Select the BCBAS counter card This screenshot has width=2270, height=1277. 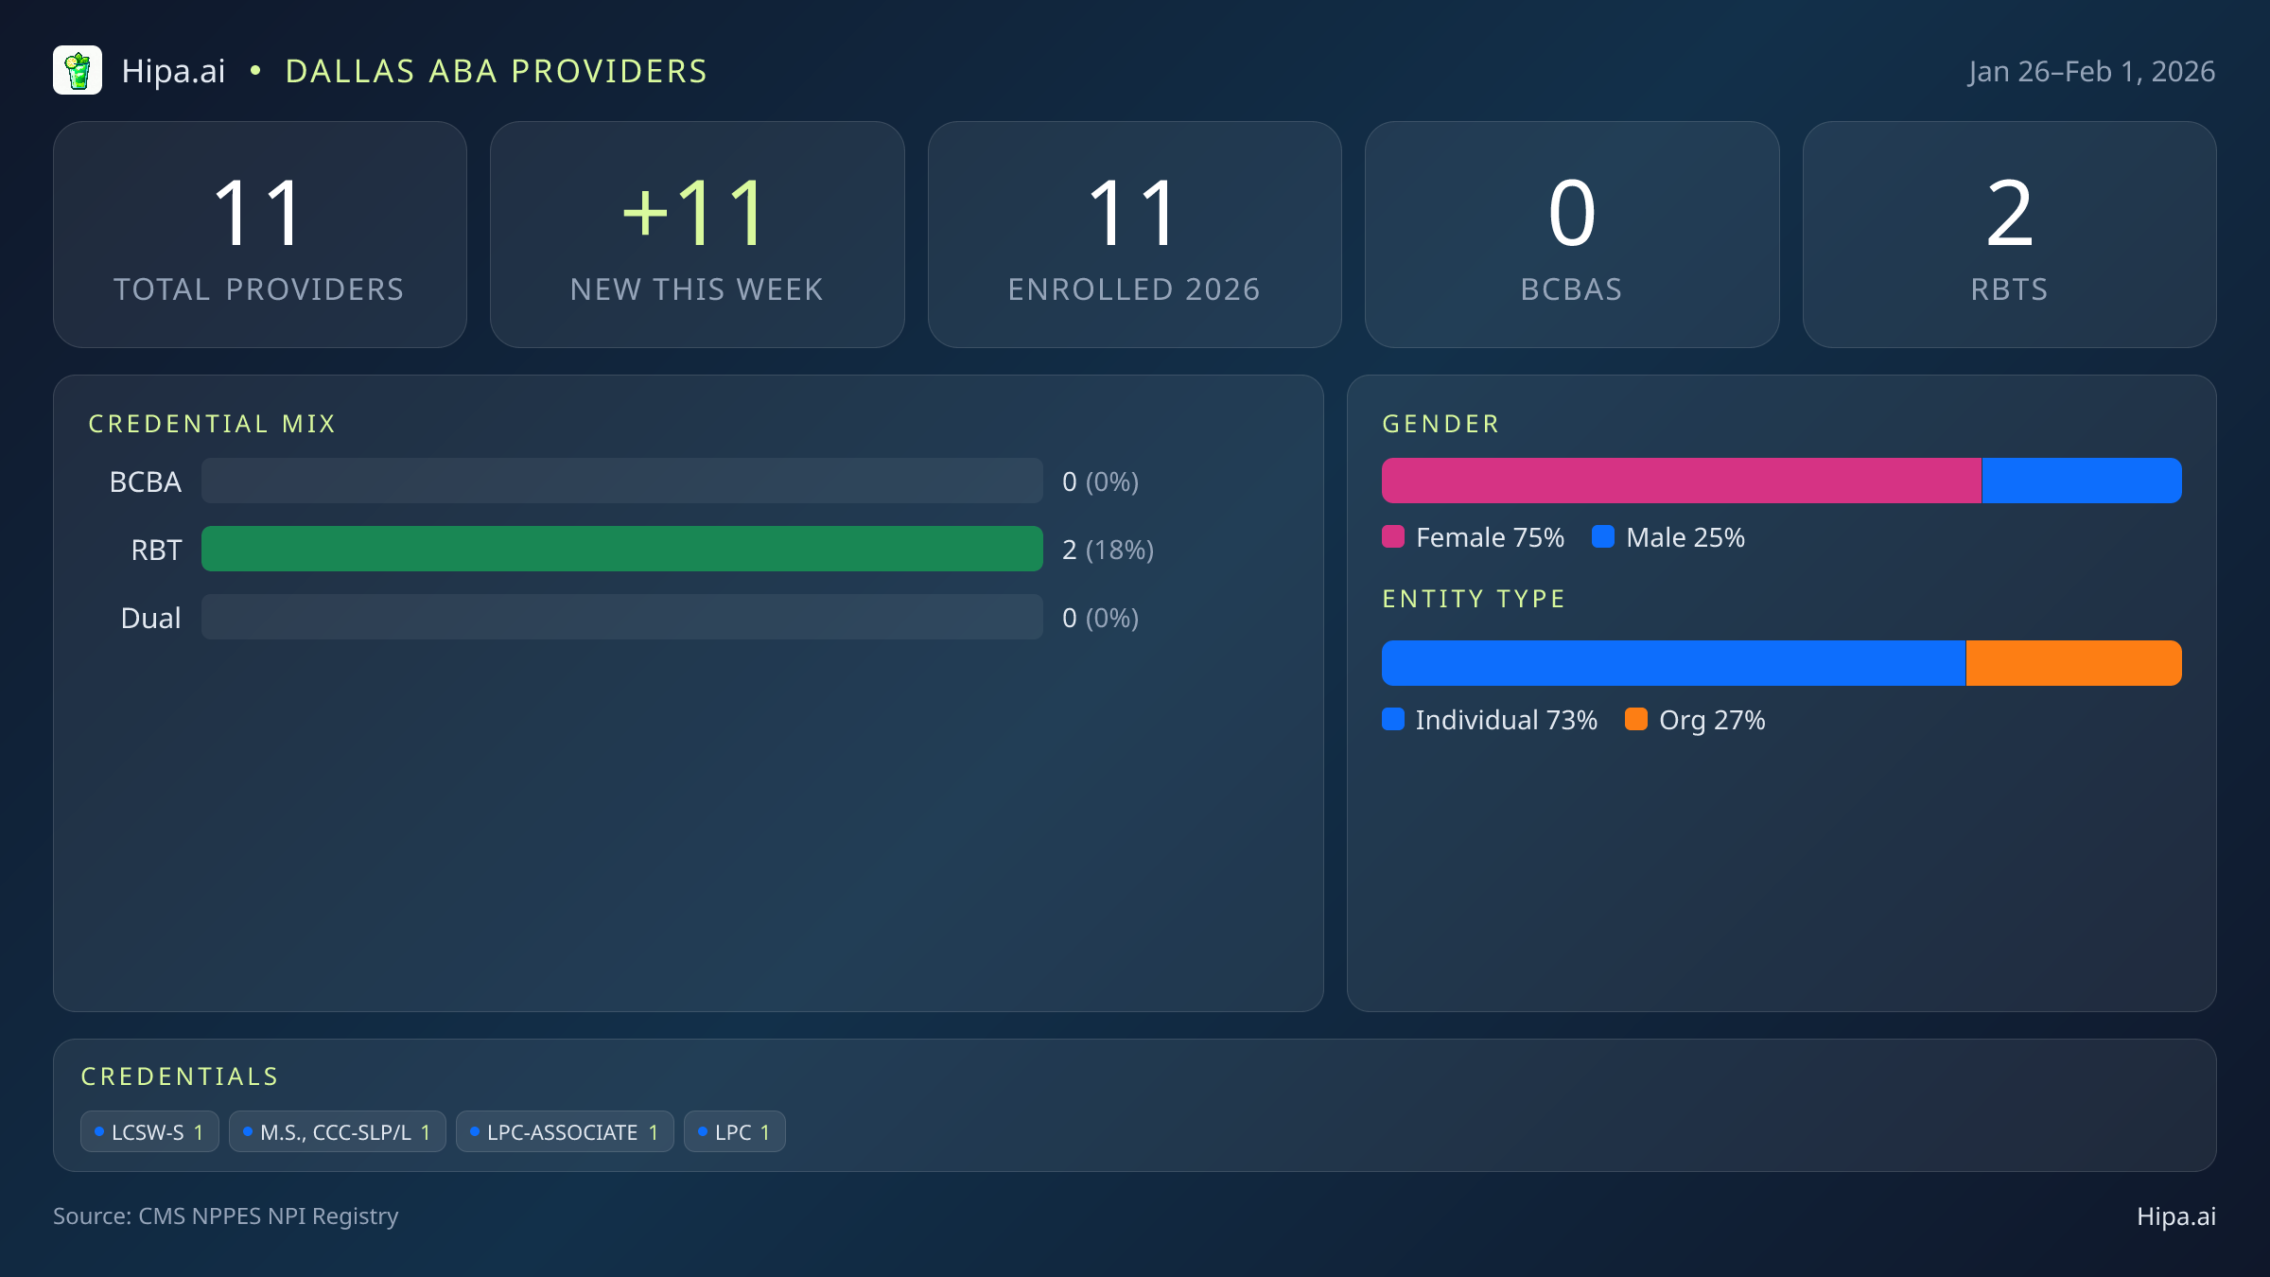click(1572, 234)
